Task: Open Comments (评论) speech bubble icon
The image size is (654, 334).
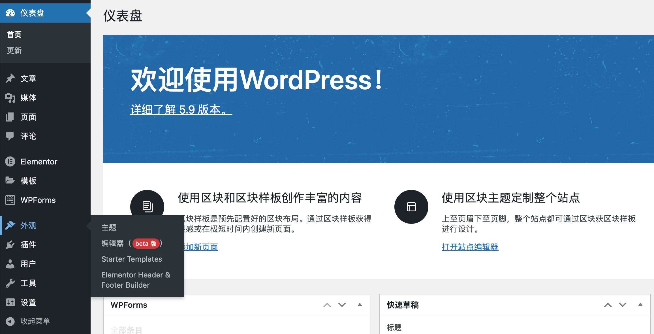Action: point(10,136)
